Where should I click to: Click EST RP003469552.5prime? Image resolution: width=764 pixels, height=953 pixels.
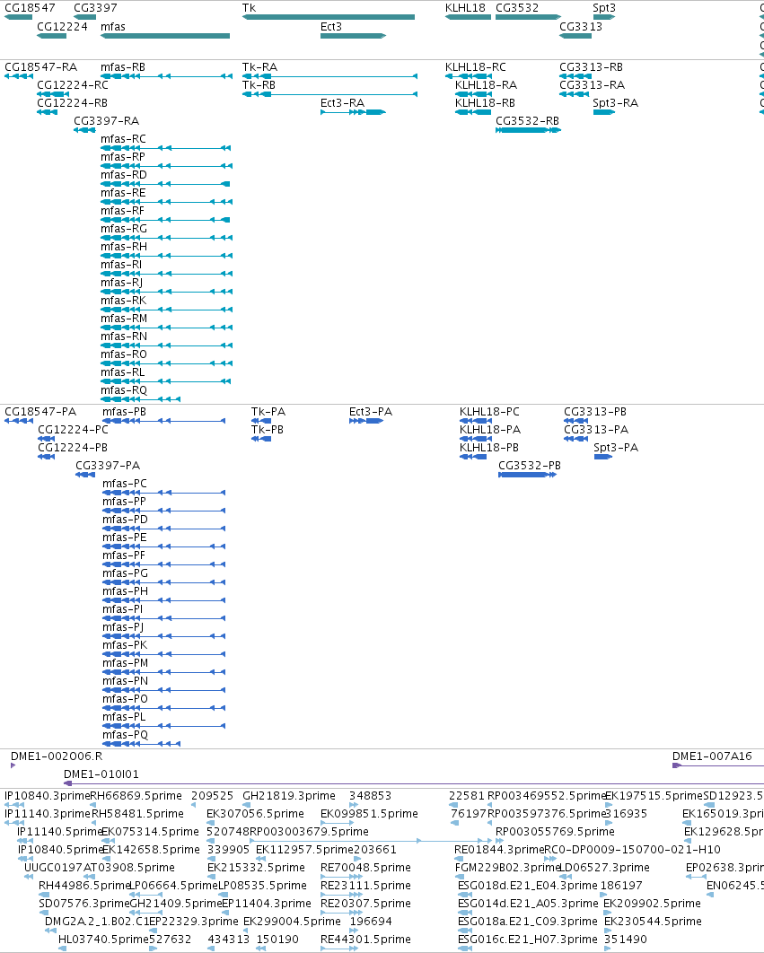pyautogui.click(x=547, y=796)
